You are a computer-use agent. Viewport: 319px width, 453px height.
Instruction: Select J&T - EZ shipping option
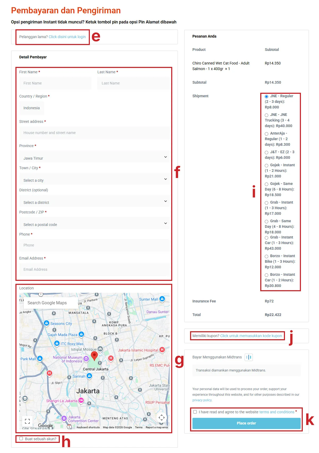[x=266, y=152]
